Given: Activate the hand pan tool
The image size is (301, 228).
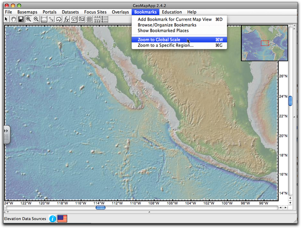Looking at the screenshot, I should (x=13, y=19).
